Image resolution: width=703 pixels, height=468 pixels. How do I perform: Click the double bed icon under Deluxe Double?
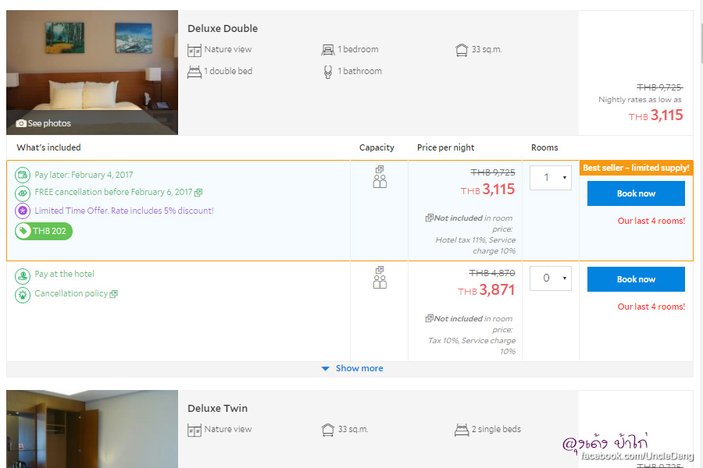click(194, 72)
